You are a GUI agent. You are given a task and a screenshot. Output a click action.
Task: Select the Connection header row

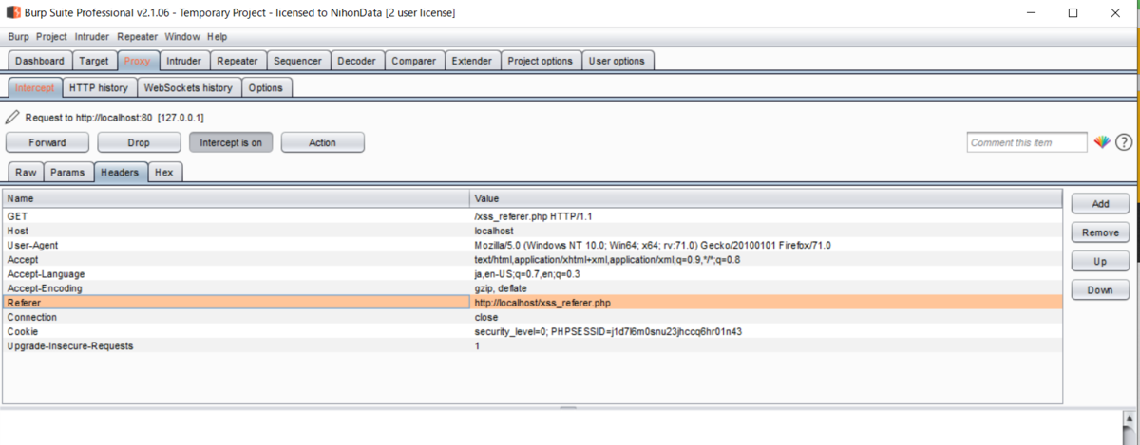click(x=532, y=317)
